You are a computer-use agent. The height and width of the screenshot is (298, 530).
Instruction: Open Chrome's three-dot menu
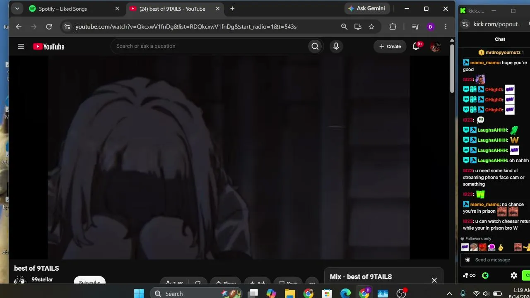[446, 26]
